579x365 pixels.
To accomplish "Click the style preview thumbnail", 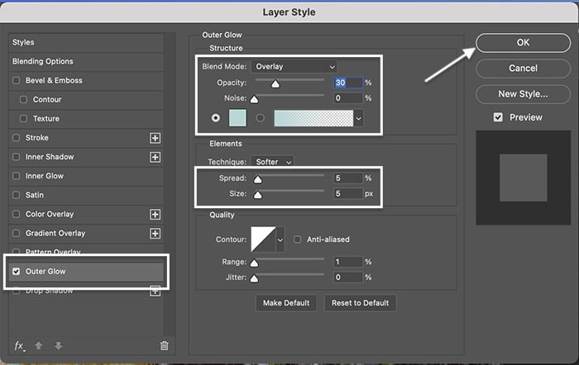I will point(524,178).
